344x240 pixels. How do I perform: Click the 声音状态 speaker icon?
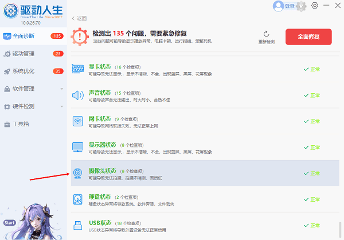(x=78, y=95)
